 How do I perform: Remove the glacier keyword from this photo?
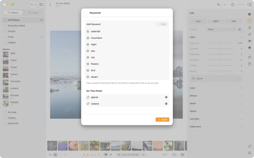[x=166, y=97]
